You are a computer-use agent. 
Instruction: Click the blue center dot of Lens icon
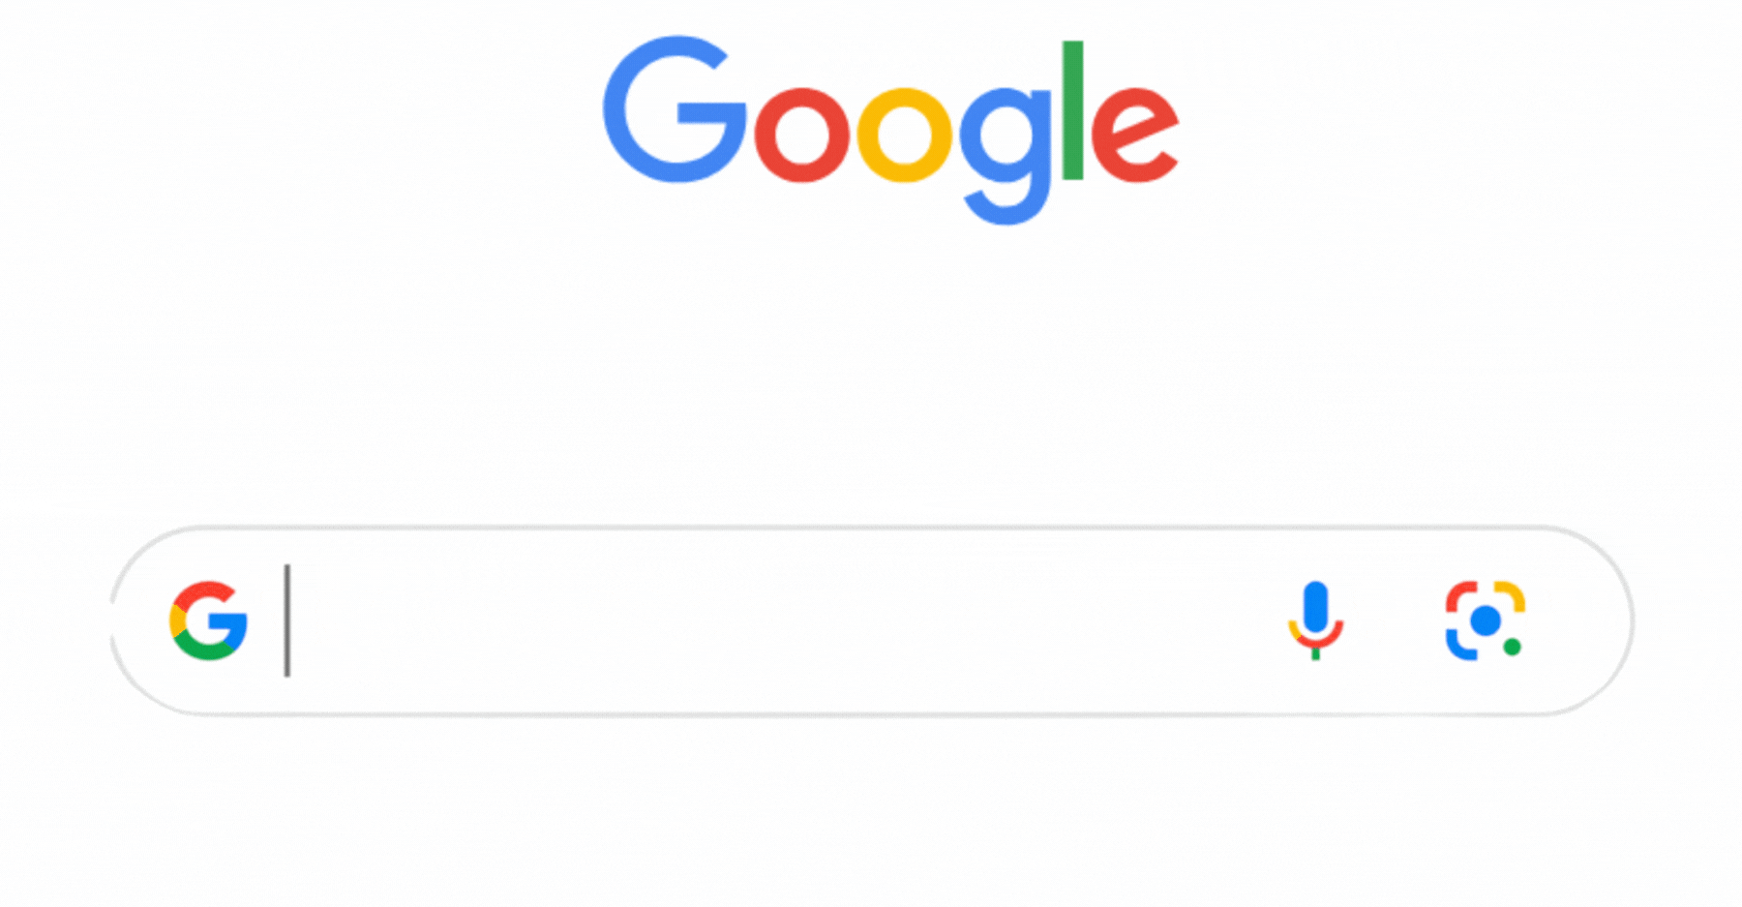[x=1486, y=620]
